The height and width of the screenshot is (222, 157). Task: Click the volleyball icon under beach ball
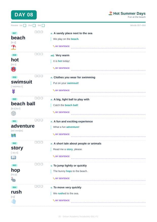coord(14,113)
